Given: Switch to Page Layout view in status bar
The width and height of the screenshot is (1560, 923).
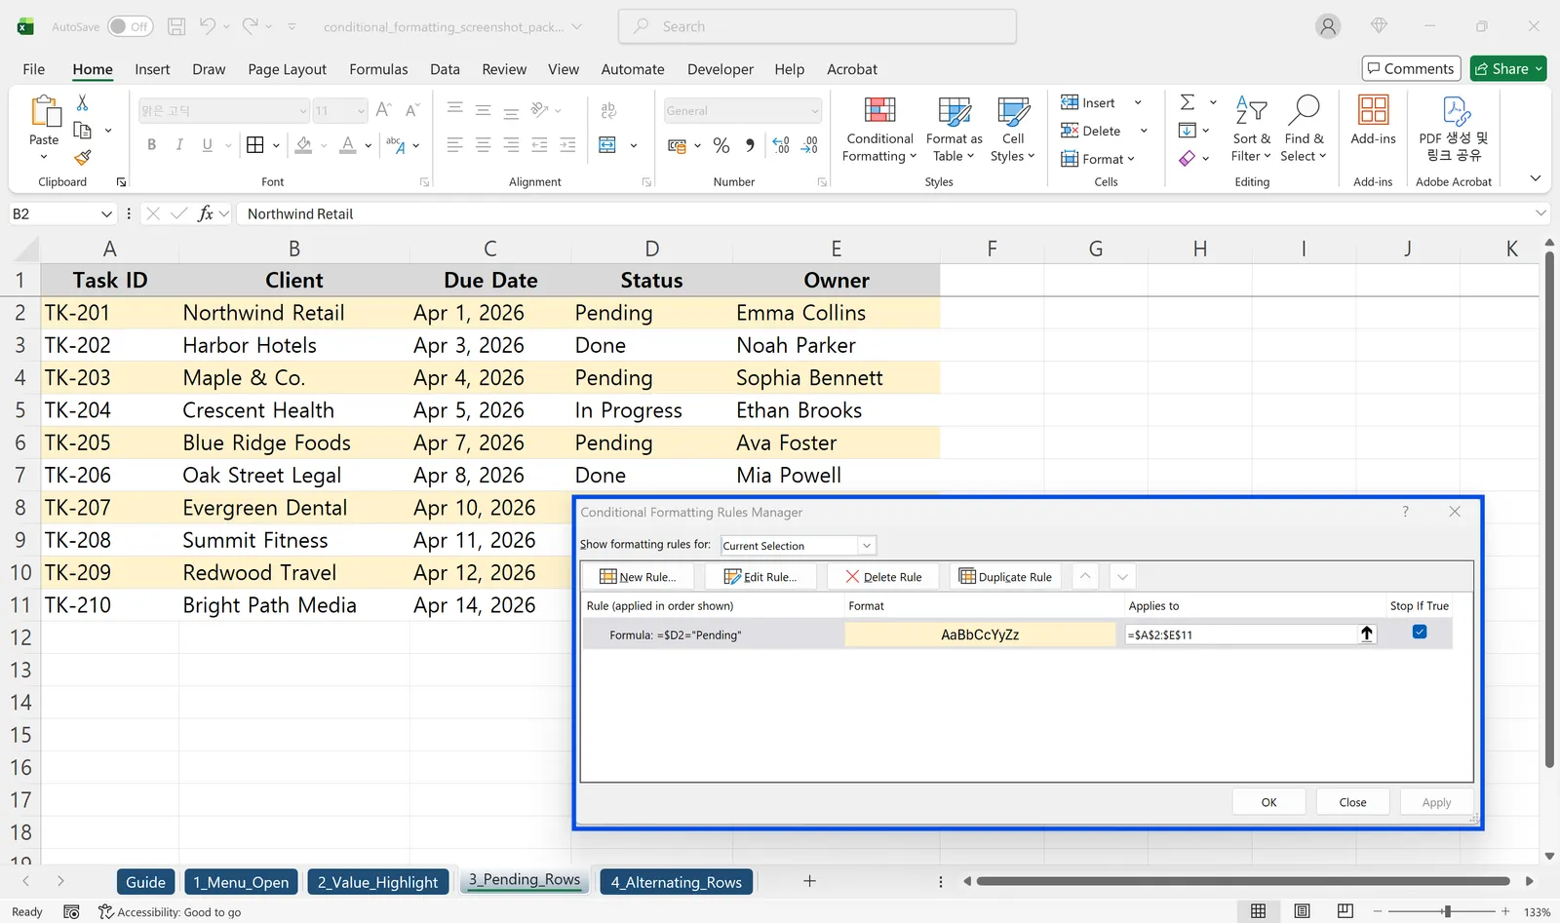Looking at the screenshot, I should pyautogui.click(x=1302, y=911).
